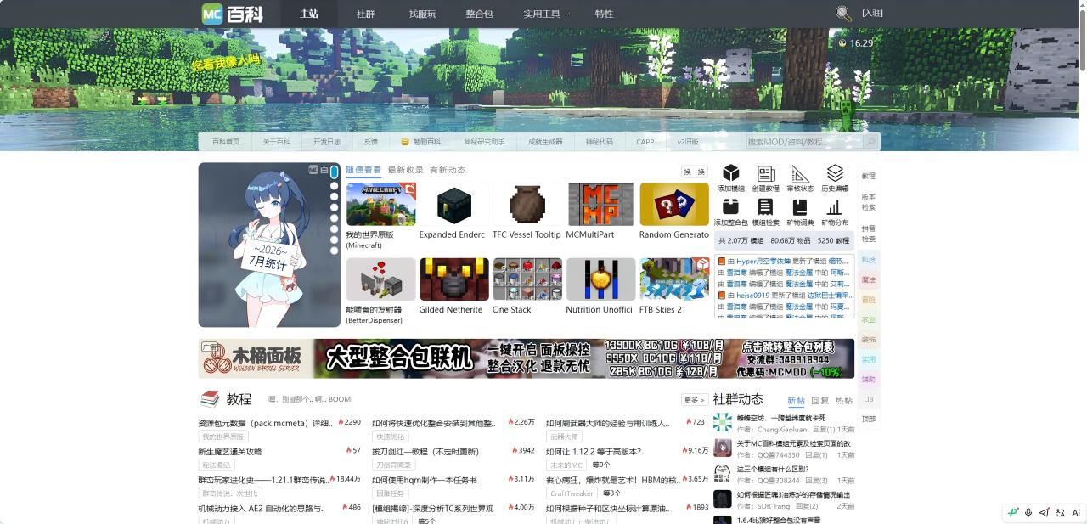Viewport: 1087px width, 524px height.
Task: Open the 矿物词典 book icon
Action: [x=800, y=207]
